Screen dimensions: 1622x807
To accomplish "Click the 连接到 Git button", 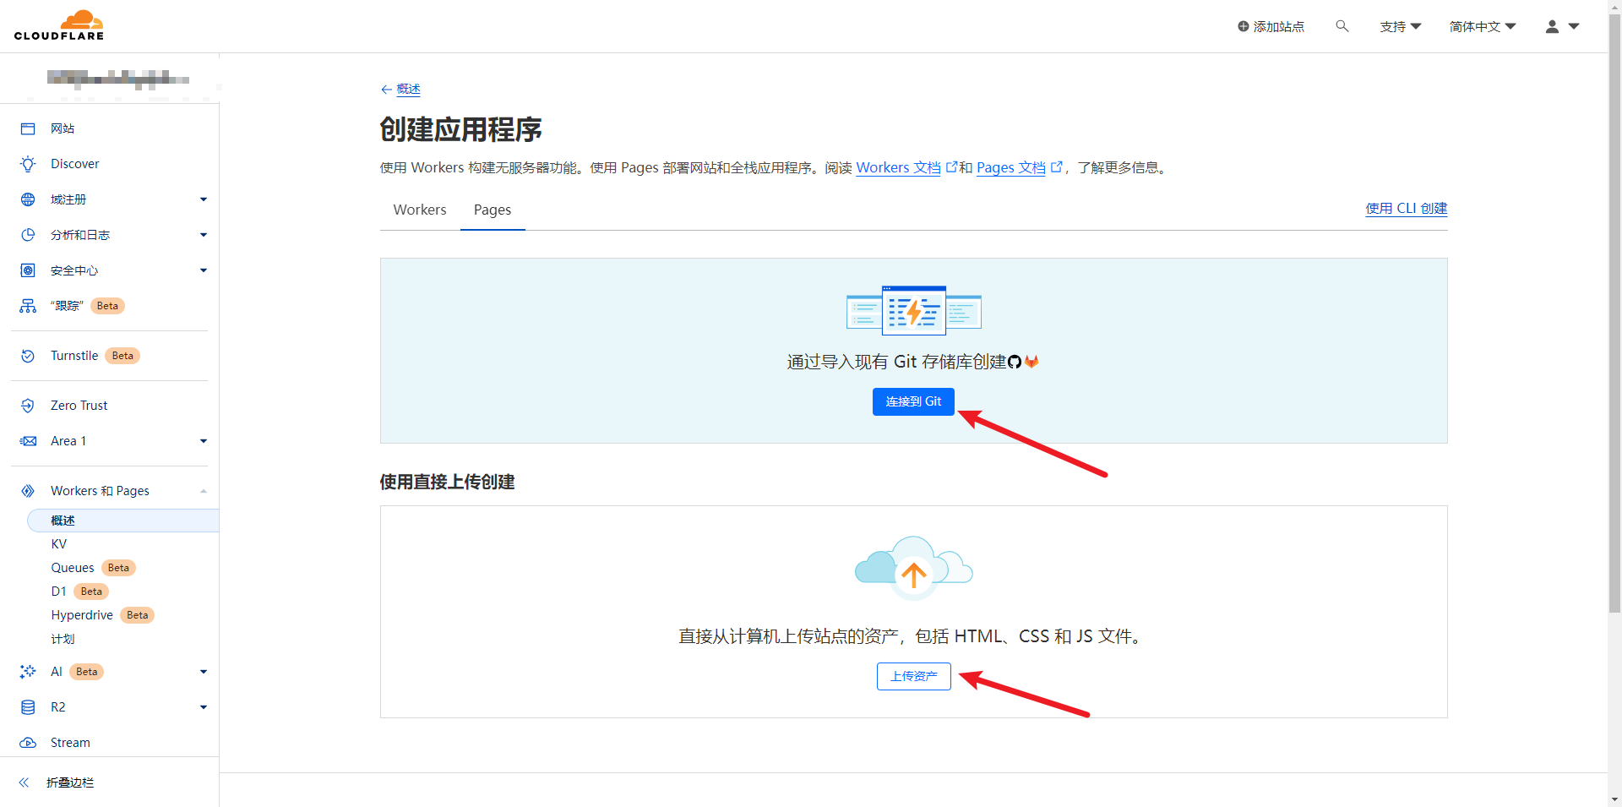I will (913, 401).
